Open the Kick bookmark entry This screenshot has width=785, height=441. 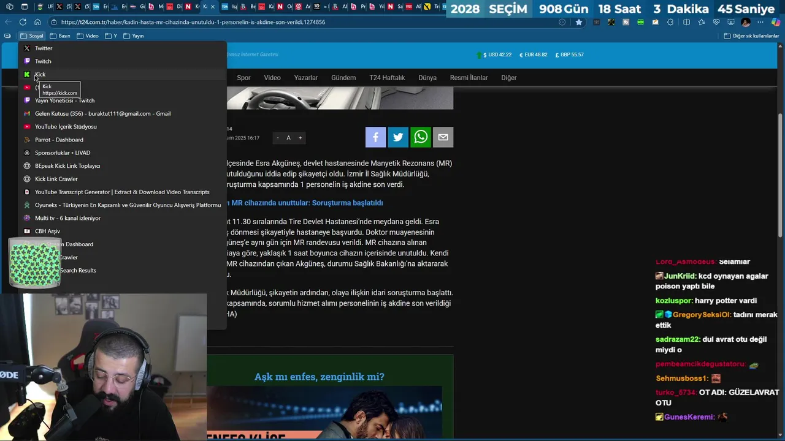[123, 74]
